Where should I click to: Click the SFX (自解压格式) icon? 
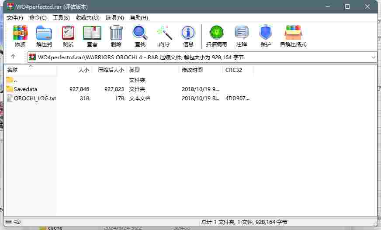pos(293,33)
